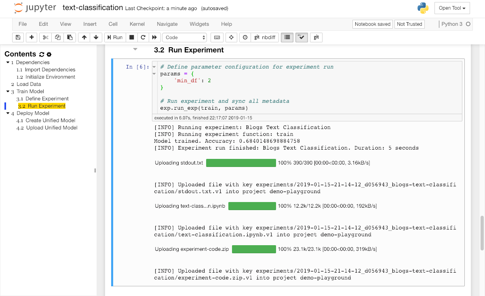Click the save notebook icon
This screenshot has width=485, height=296.
(x=18, y=38)
